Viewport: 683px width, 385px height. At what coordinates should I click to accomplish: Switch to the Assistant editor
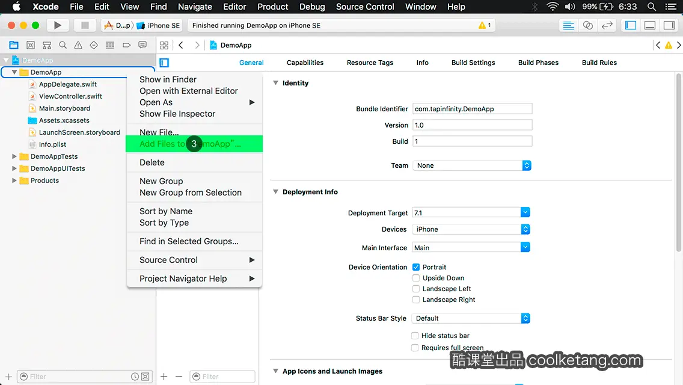point(587,25)
